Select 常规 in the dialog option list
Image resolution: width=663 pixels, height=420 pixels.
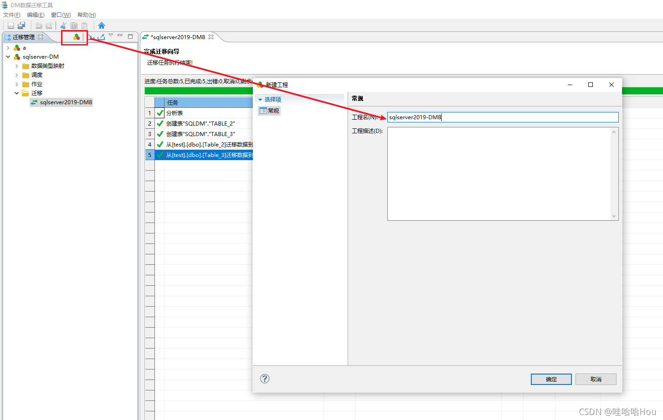pos(269,111)
